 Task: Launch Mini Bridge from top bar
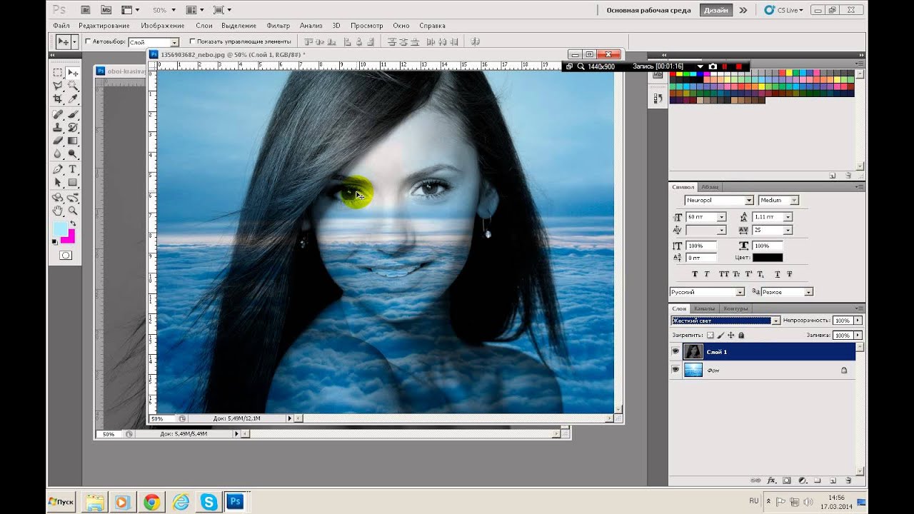click(x=106, y=10)
